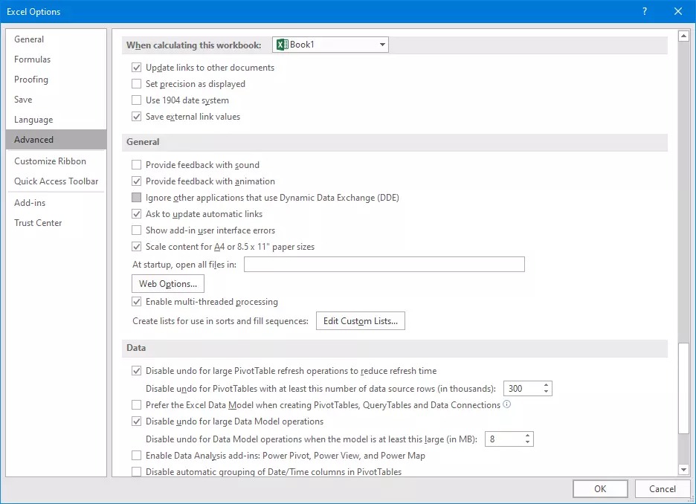Open the Language options category

[56, 120]
